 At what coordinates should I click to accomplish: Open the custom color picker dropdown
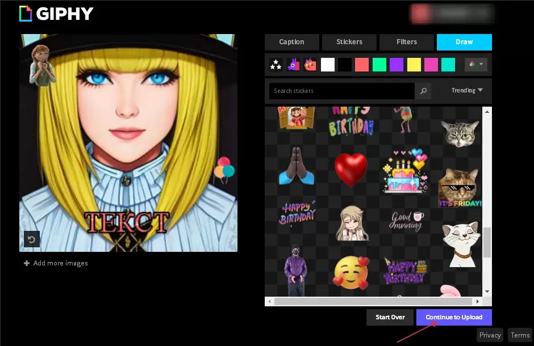475,64
